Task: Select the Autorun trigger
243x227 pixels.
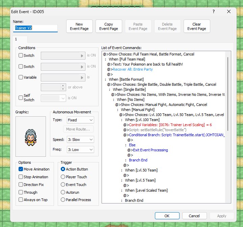Action: pyautogui.click(x=63, y=192)
